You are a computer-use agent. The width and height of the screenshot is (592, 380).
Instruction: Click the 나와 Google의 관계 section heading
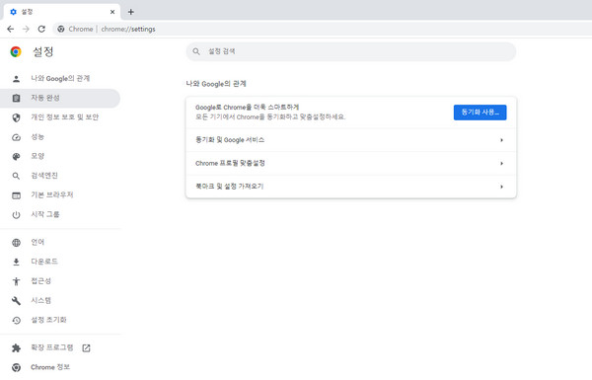(216, 84)
